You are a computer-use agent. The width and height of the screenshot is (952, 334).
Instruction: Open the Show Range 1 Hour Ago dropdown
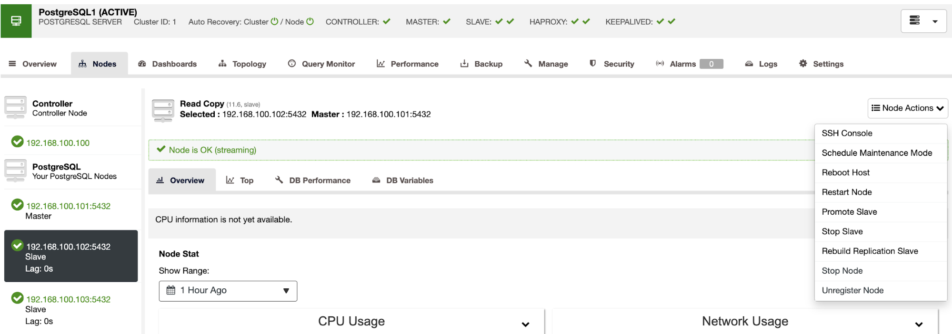pyautogui.click(x=228, y=291)
